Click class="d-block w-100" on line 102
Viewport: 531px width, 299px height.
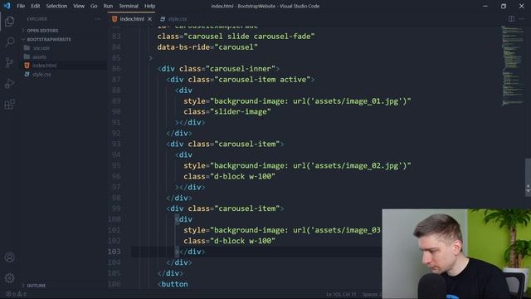[229, 241]
